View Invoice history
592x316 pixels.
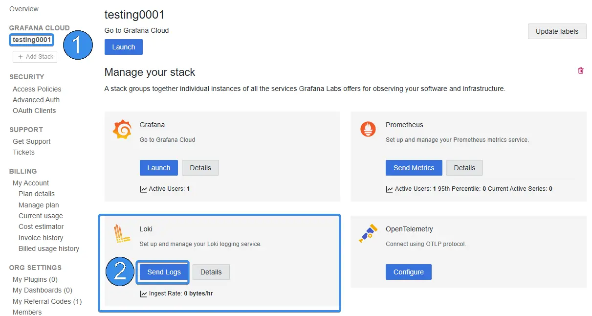click(41, 238)
